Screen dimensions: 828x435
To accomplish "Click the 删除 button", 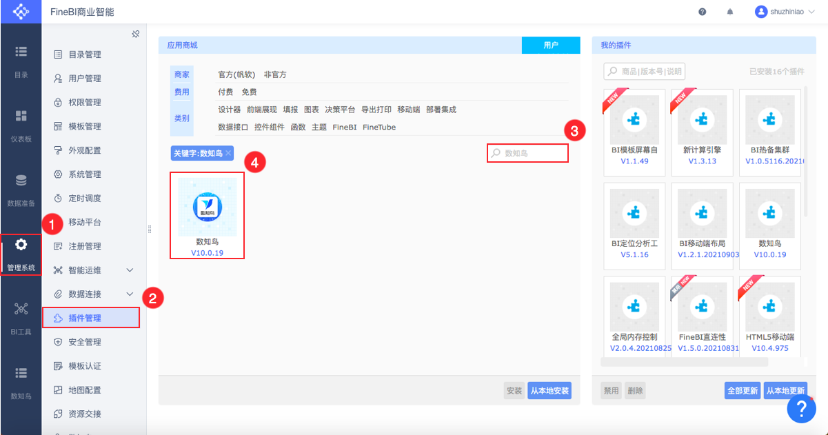I will tap(635, 391).
